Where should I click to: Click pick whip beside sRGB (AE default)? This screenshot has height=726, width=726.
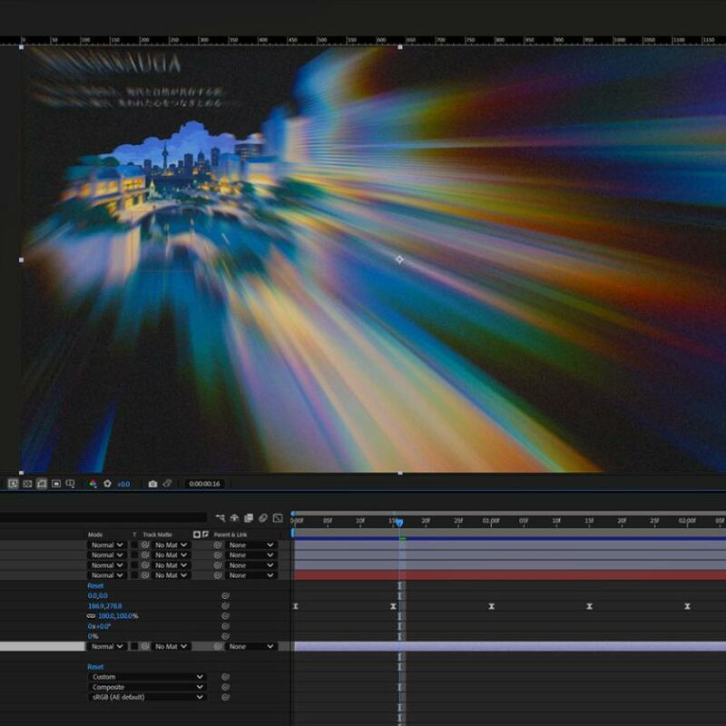(x=225, y=697)
